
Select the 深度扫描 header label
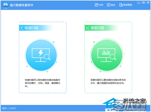tap(97, 28)
